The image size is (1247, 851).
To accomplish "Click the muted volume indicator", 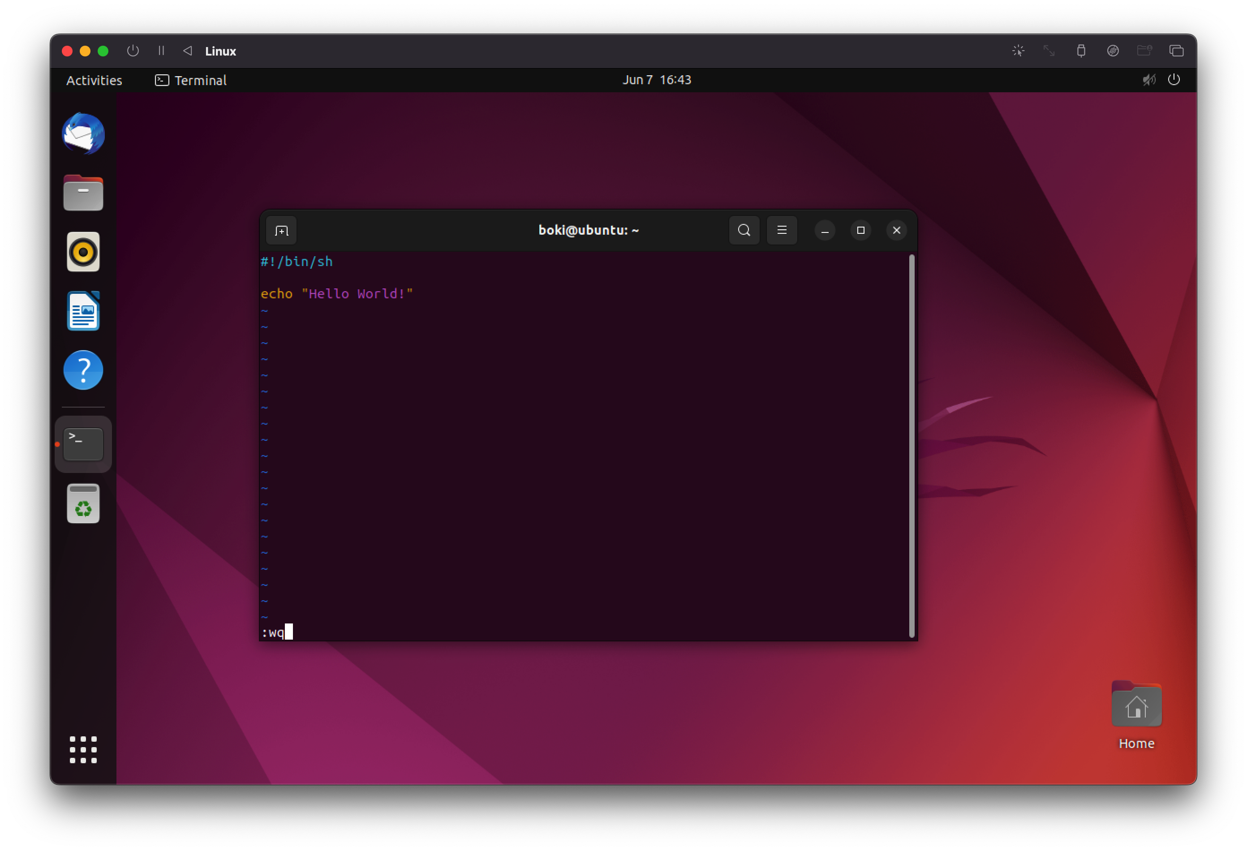I will point(1148,80).
